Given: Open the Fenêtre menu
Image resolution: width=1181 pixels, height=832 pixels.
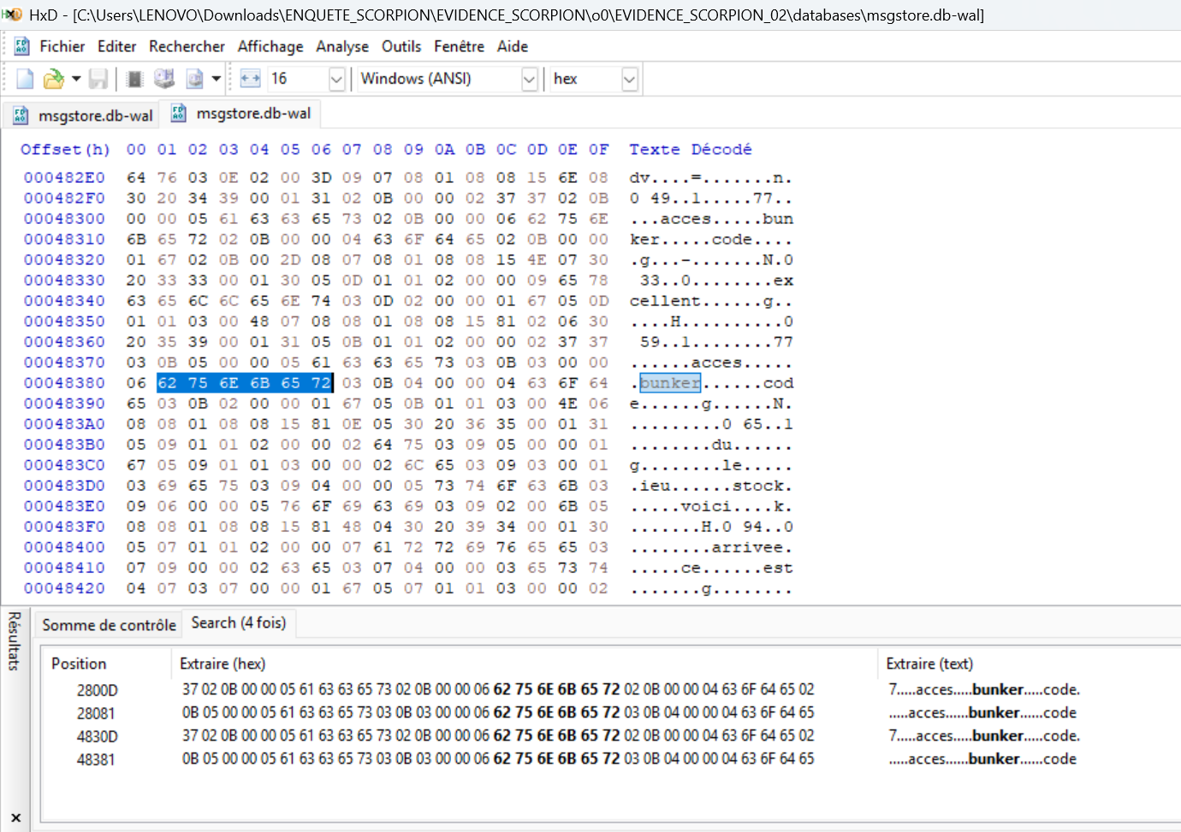Looking at the screenshot, I should pyautogui.click(x=459, y=46).
